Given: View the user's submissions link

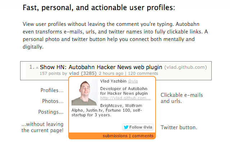Looking at the screenshot, I should (x=115, y=136).
